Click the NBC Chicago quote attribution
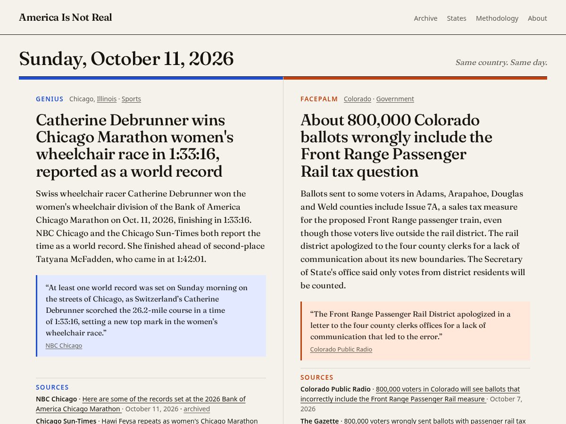Viewport: 566px width, 424px height. 64,345
